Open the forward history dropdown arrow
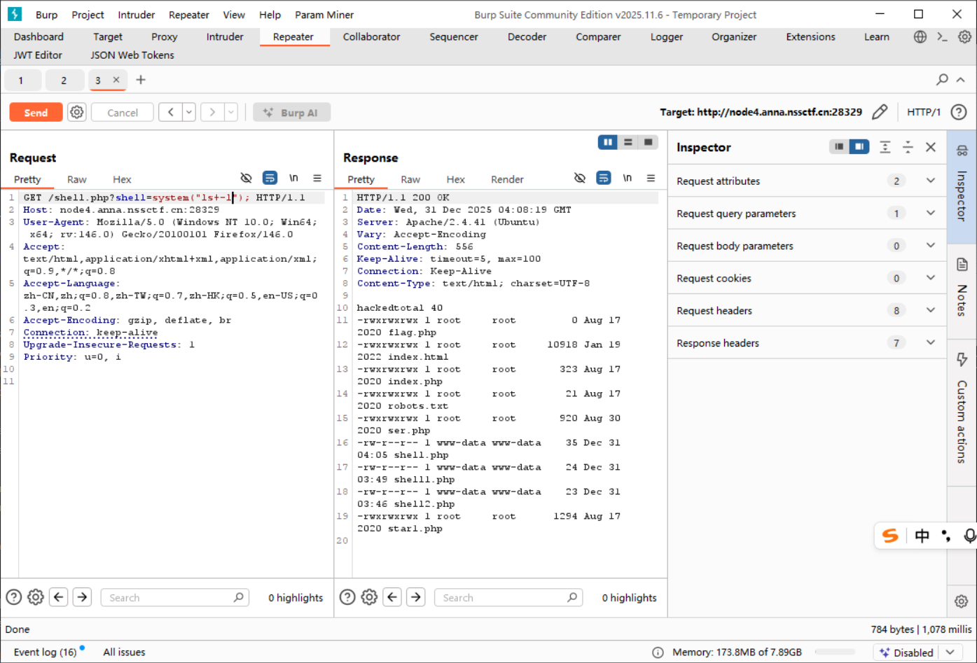The image size is (977, 663). [231, 112]
